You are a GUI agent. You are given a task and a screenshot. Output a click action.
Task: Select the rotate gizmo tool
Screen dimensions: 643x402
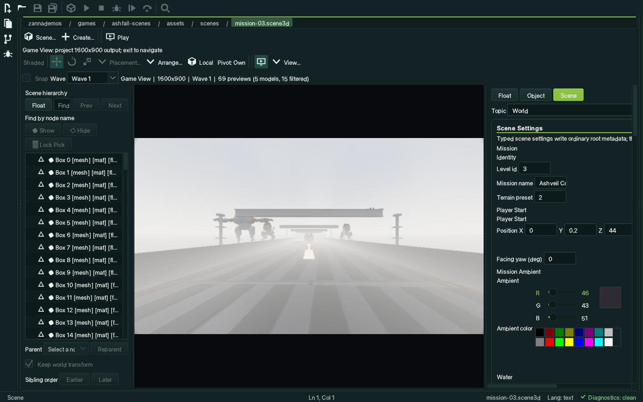[x=72, y=62]
